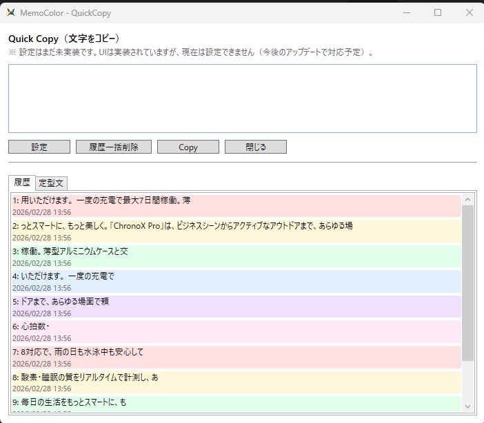Select history entry 7 8対応で、雨の日も
484x423 pixels.
(x=236, y=358)
